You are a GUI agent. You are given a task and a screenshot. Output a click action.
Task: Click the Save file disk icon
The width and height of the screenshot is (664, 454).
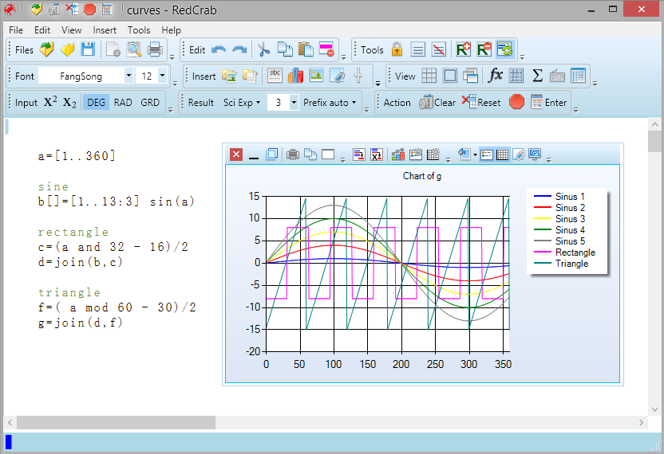(88, 49)
